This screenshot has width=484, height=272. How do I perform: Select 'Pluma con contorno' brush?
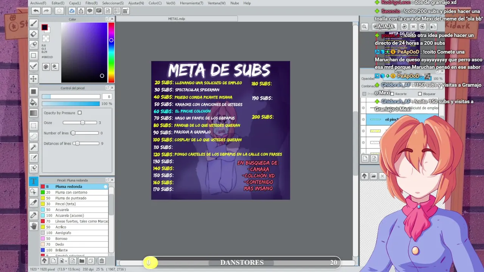click(x=74, y=192)
